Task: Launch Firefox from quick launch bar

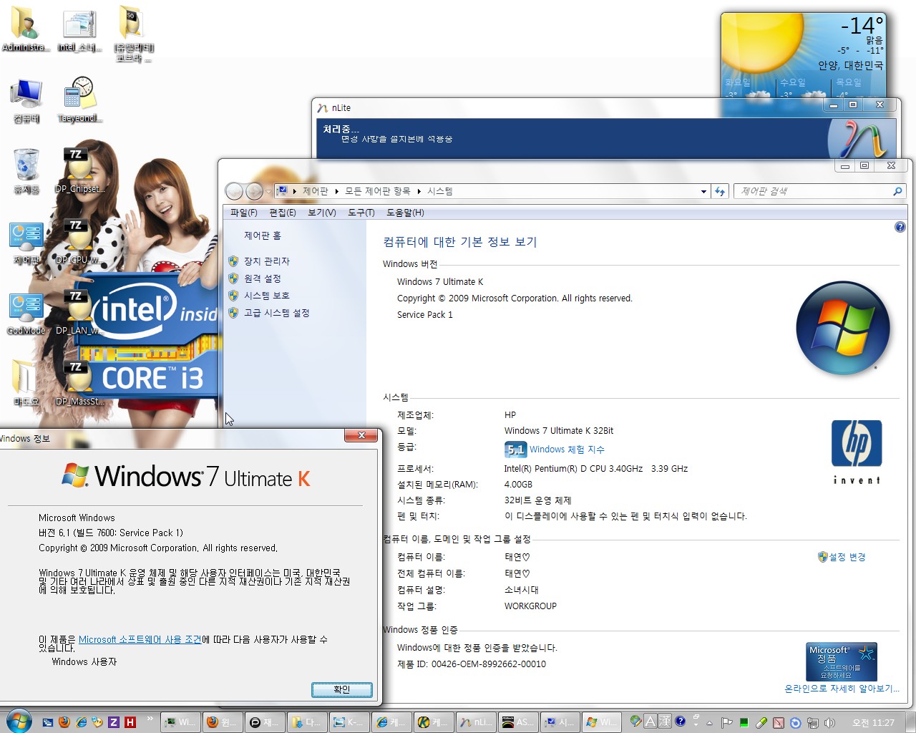Action: pyautogui.click(x=64, y=722)
